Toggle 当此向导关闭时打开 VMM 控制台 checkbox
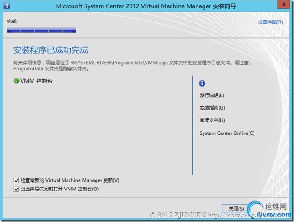The image size is (294, 222). (x=16, y=189)
